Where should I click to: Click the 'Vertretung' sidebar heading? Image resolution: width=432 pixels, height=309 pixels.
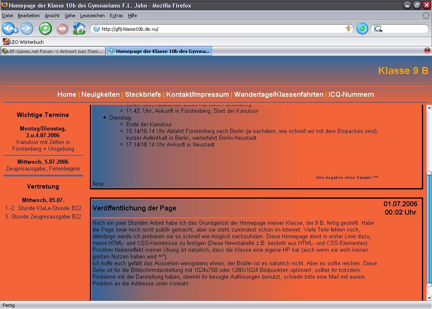click(x=43, y=186)
